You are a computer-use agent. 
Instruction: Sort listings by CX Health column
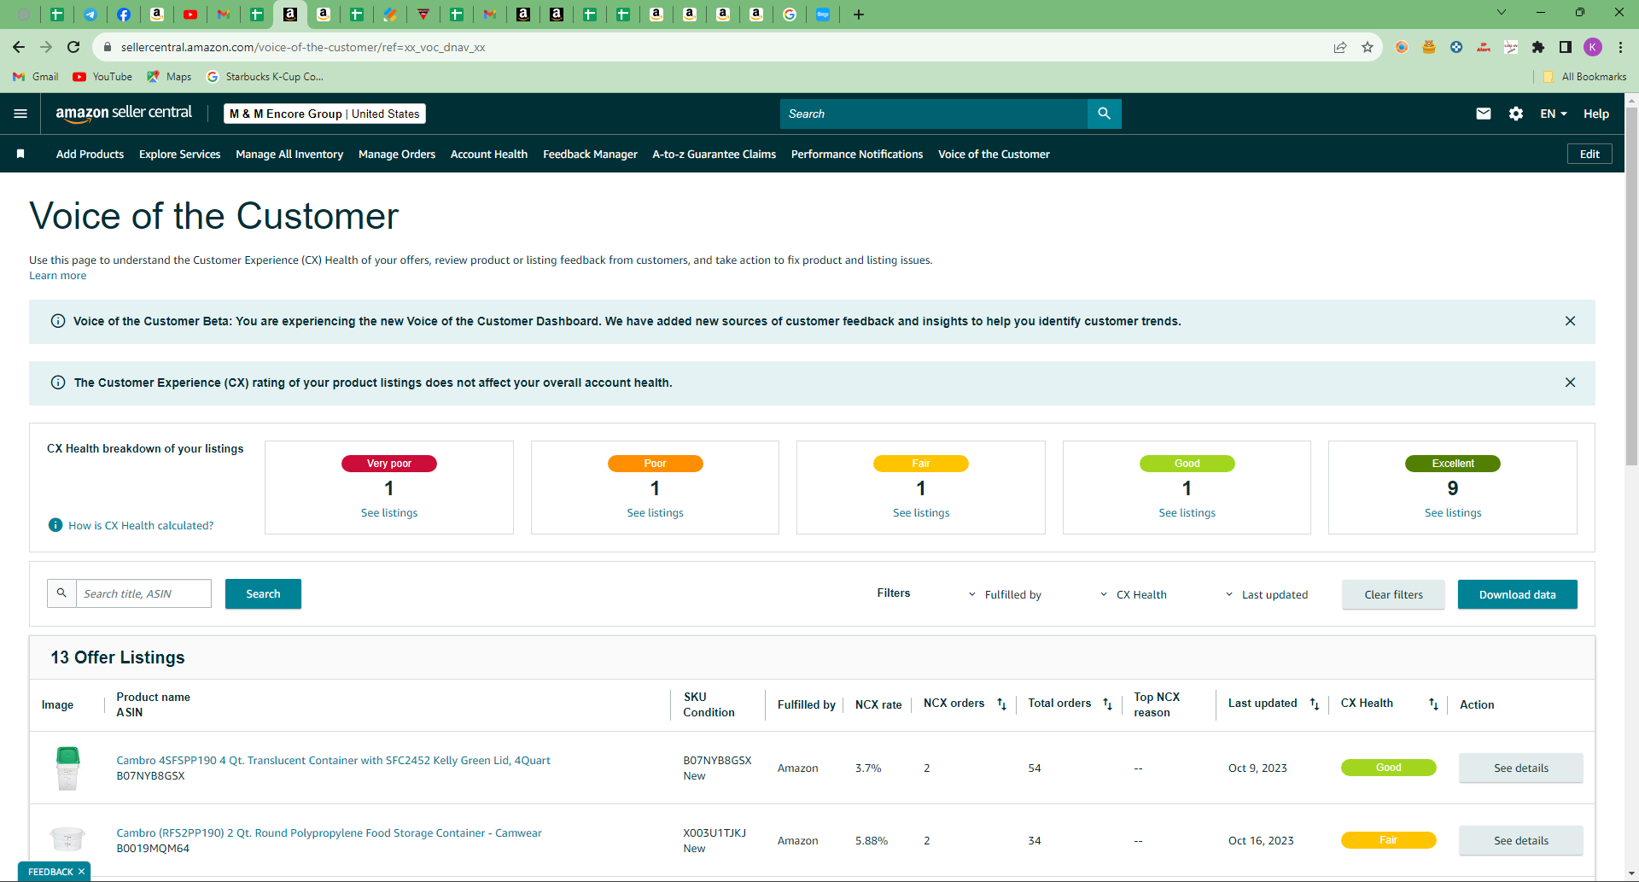(1433, 704)
